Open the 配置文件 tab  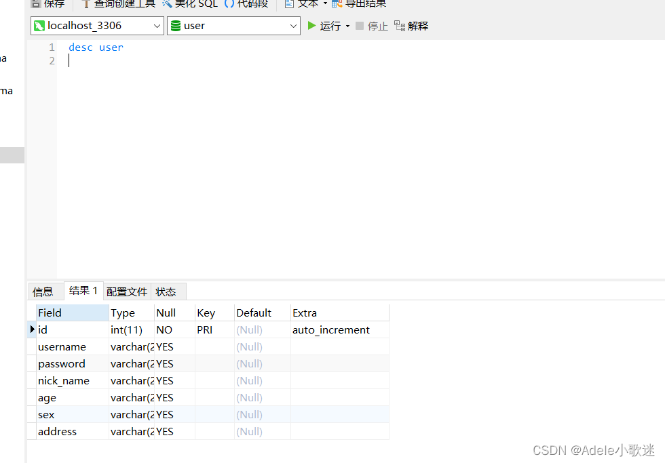[126, 291]
